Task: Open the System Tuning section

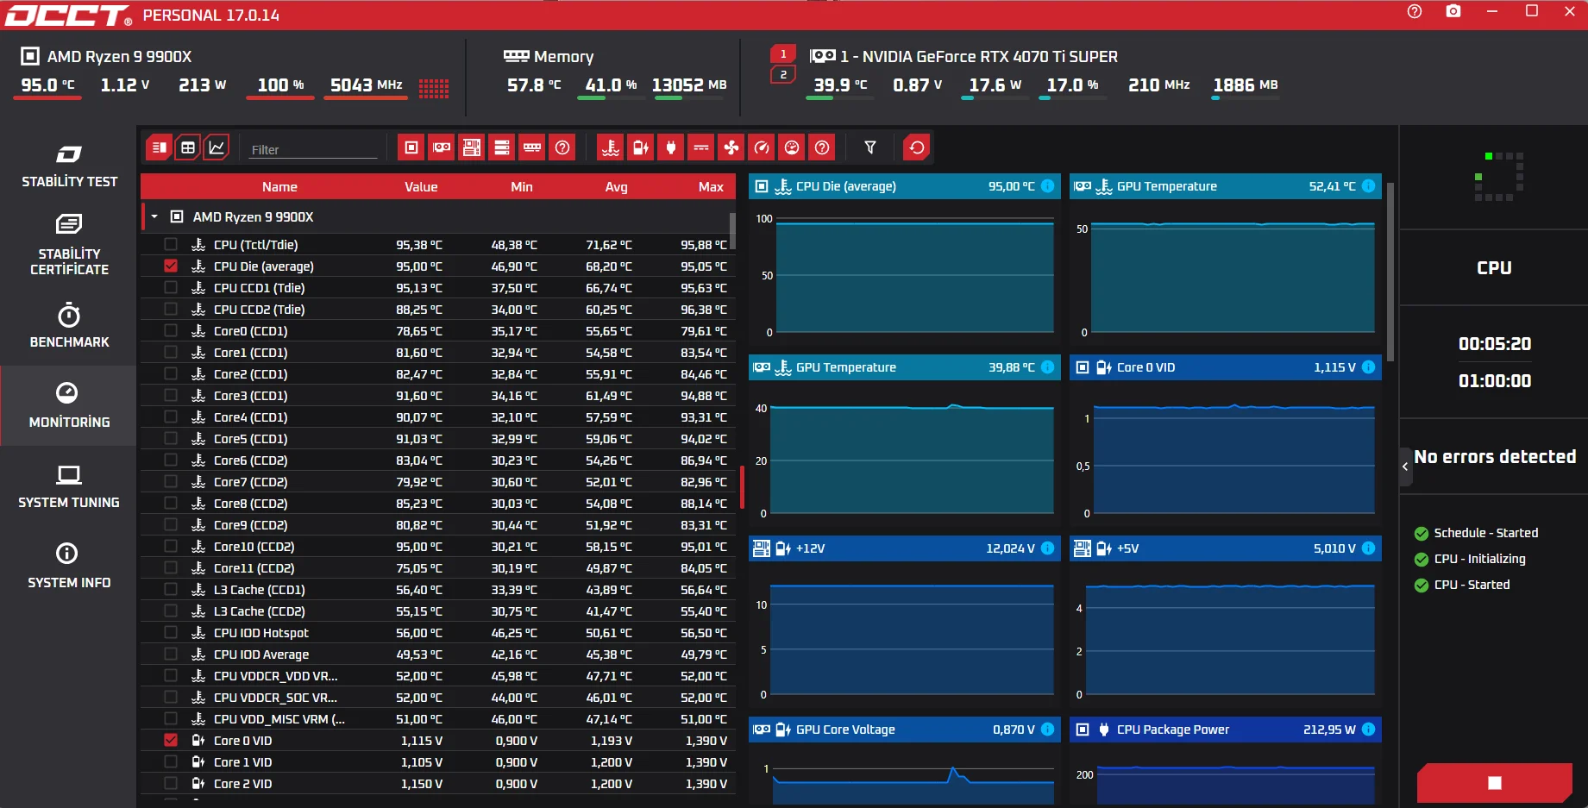Action: 69,485
